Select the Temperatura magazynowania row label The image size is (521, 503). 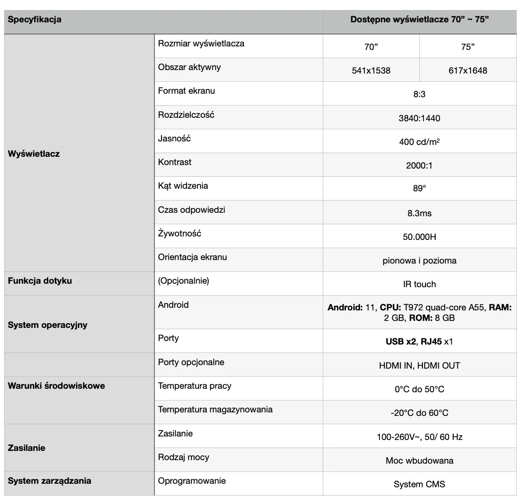pyautogui.click(x=215, y=410)
